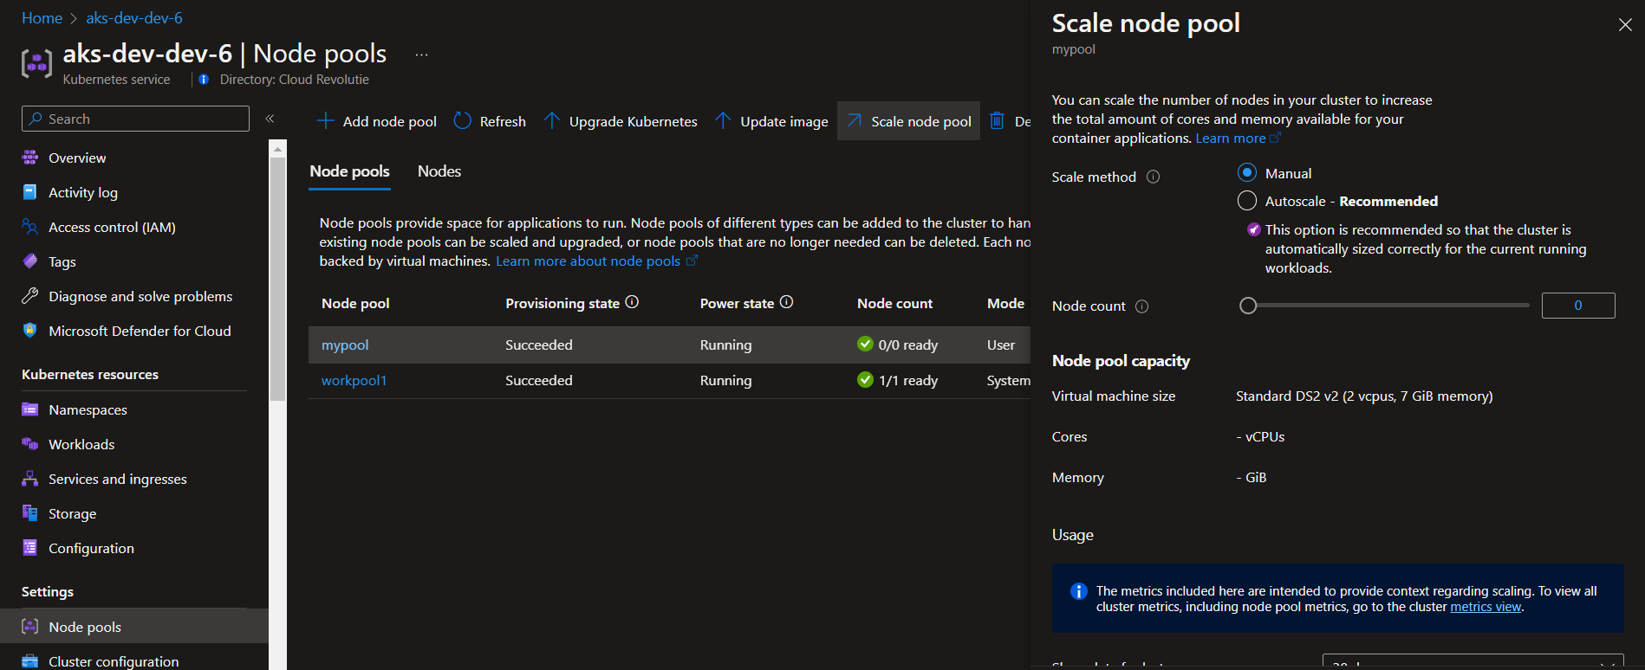1645x670 pixels.
Task: Click Succeeded in the workpool1 row
Action: coord(539,380)
